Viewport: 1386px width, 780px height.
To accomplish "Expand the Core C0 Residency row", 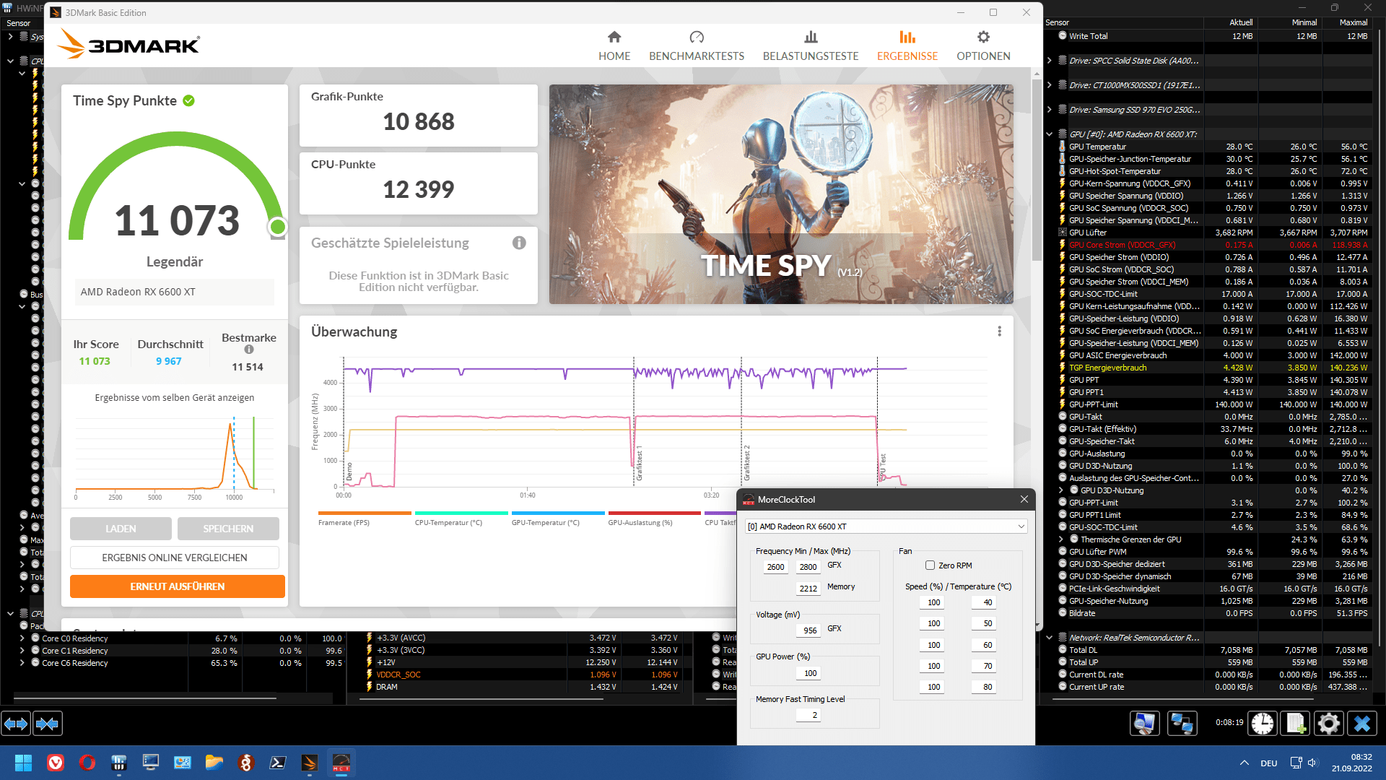I will click(x=22, y=638).
